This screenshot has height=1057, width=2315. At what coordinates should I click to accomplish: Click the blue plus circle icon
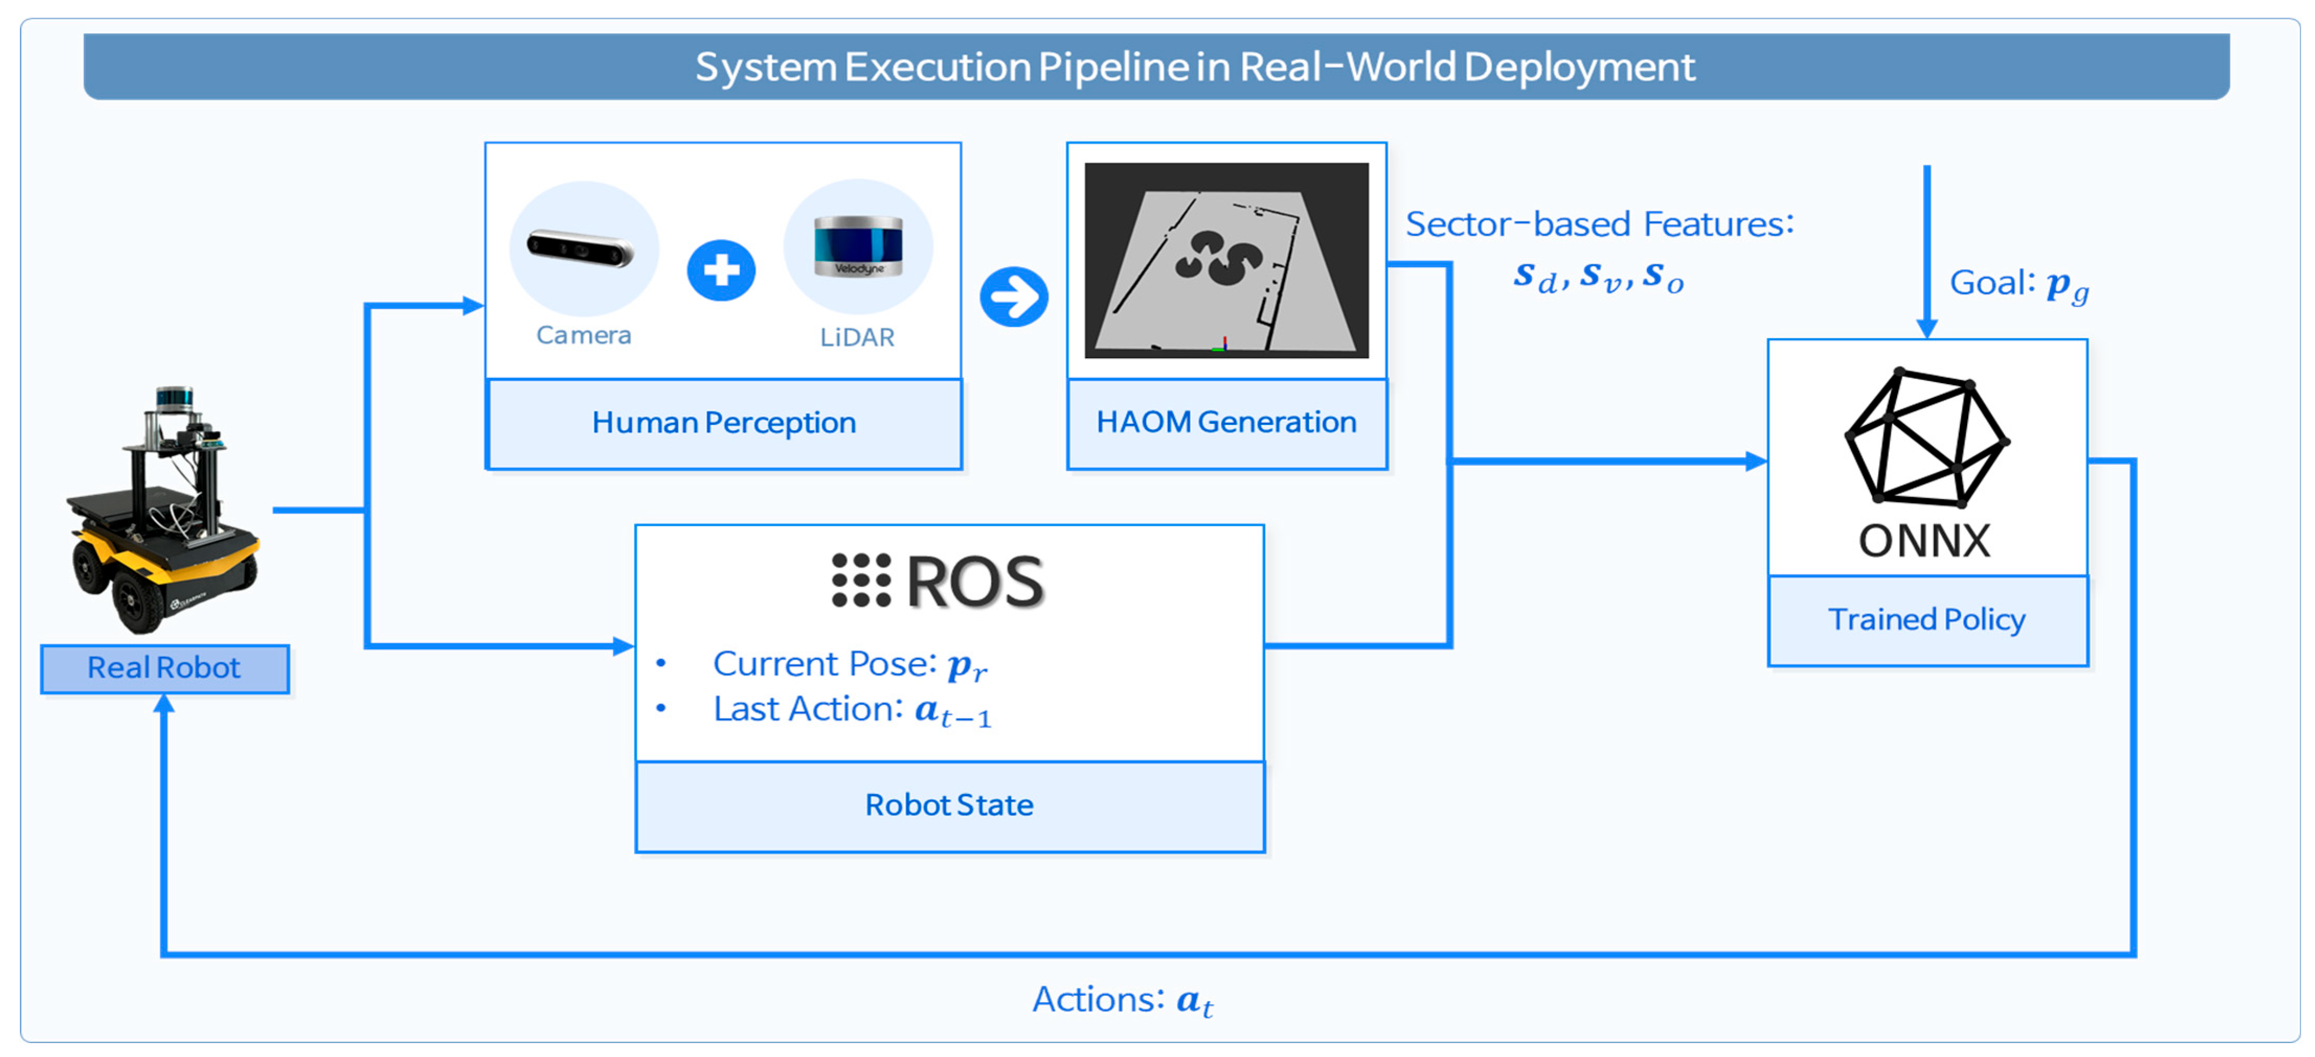coord(721,270)
